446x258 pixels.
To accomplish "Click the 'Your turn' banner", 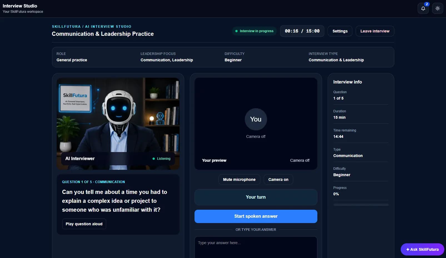I will click(x=256, y=197).
